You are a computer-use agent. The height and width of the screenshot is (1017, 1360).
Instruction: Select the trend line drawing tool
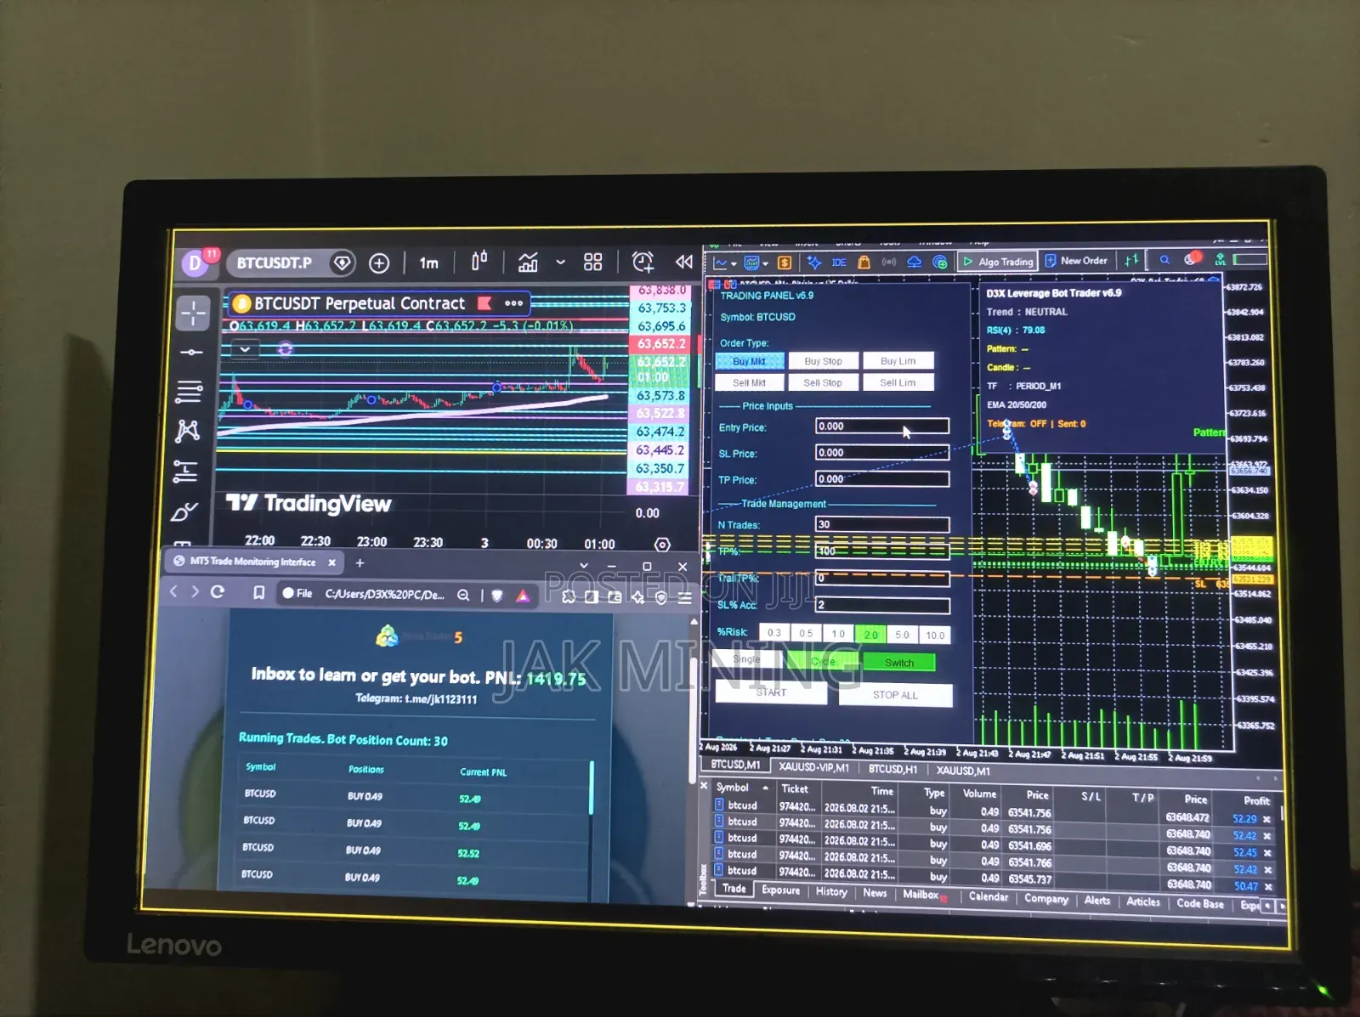pyautogui.click(x=191, y=352)
